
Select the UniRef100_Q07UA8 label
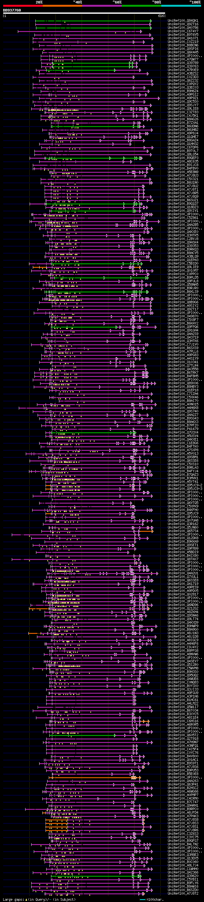click(x=183, y=521)
